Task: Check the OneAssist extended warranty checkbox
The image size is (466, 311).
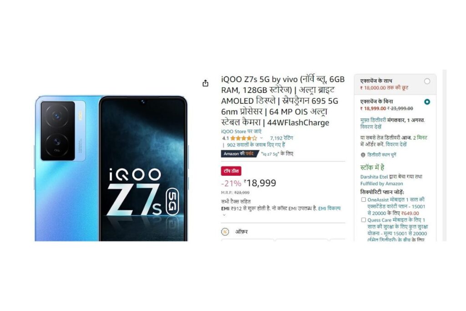Action: pyautogui.click(x=364, y=199)
